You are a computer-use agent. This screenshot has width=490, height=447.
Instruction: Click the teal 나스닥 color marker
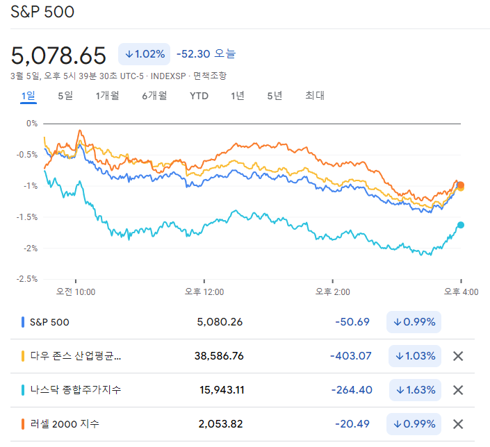23,390
